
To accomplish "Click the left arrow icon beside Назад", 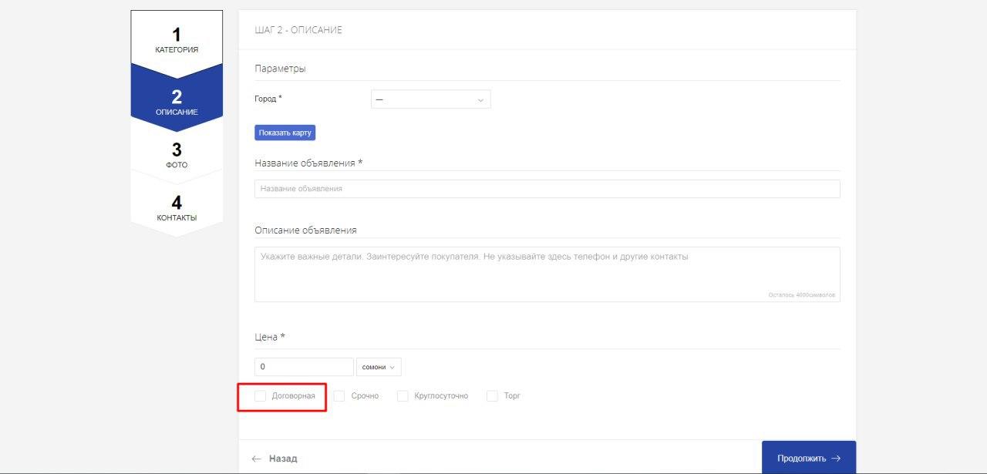I will 257,459.
